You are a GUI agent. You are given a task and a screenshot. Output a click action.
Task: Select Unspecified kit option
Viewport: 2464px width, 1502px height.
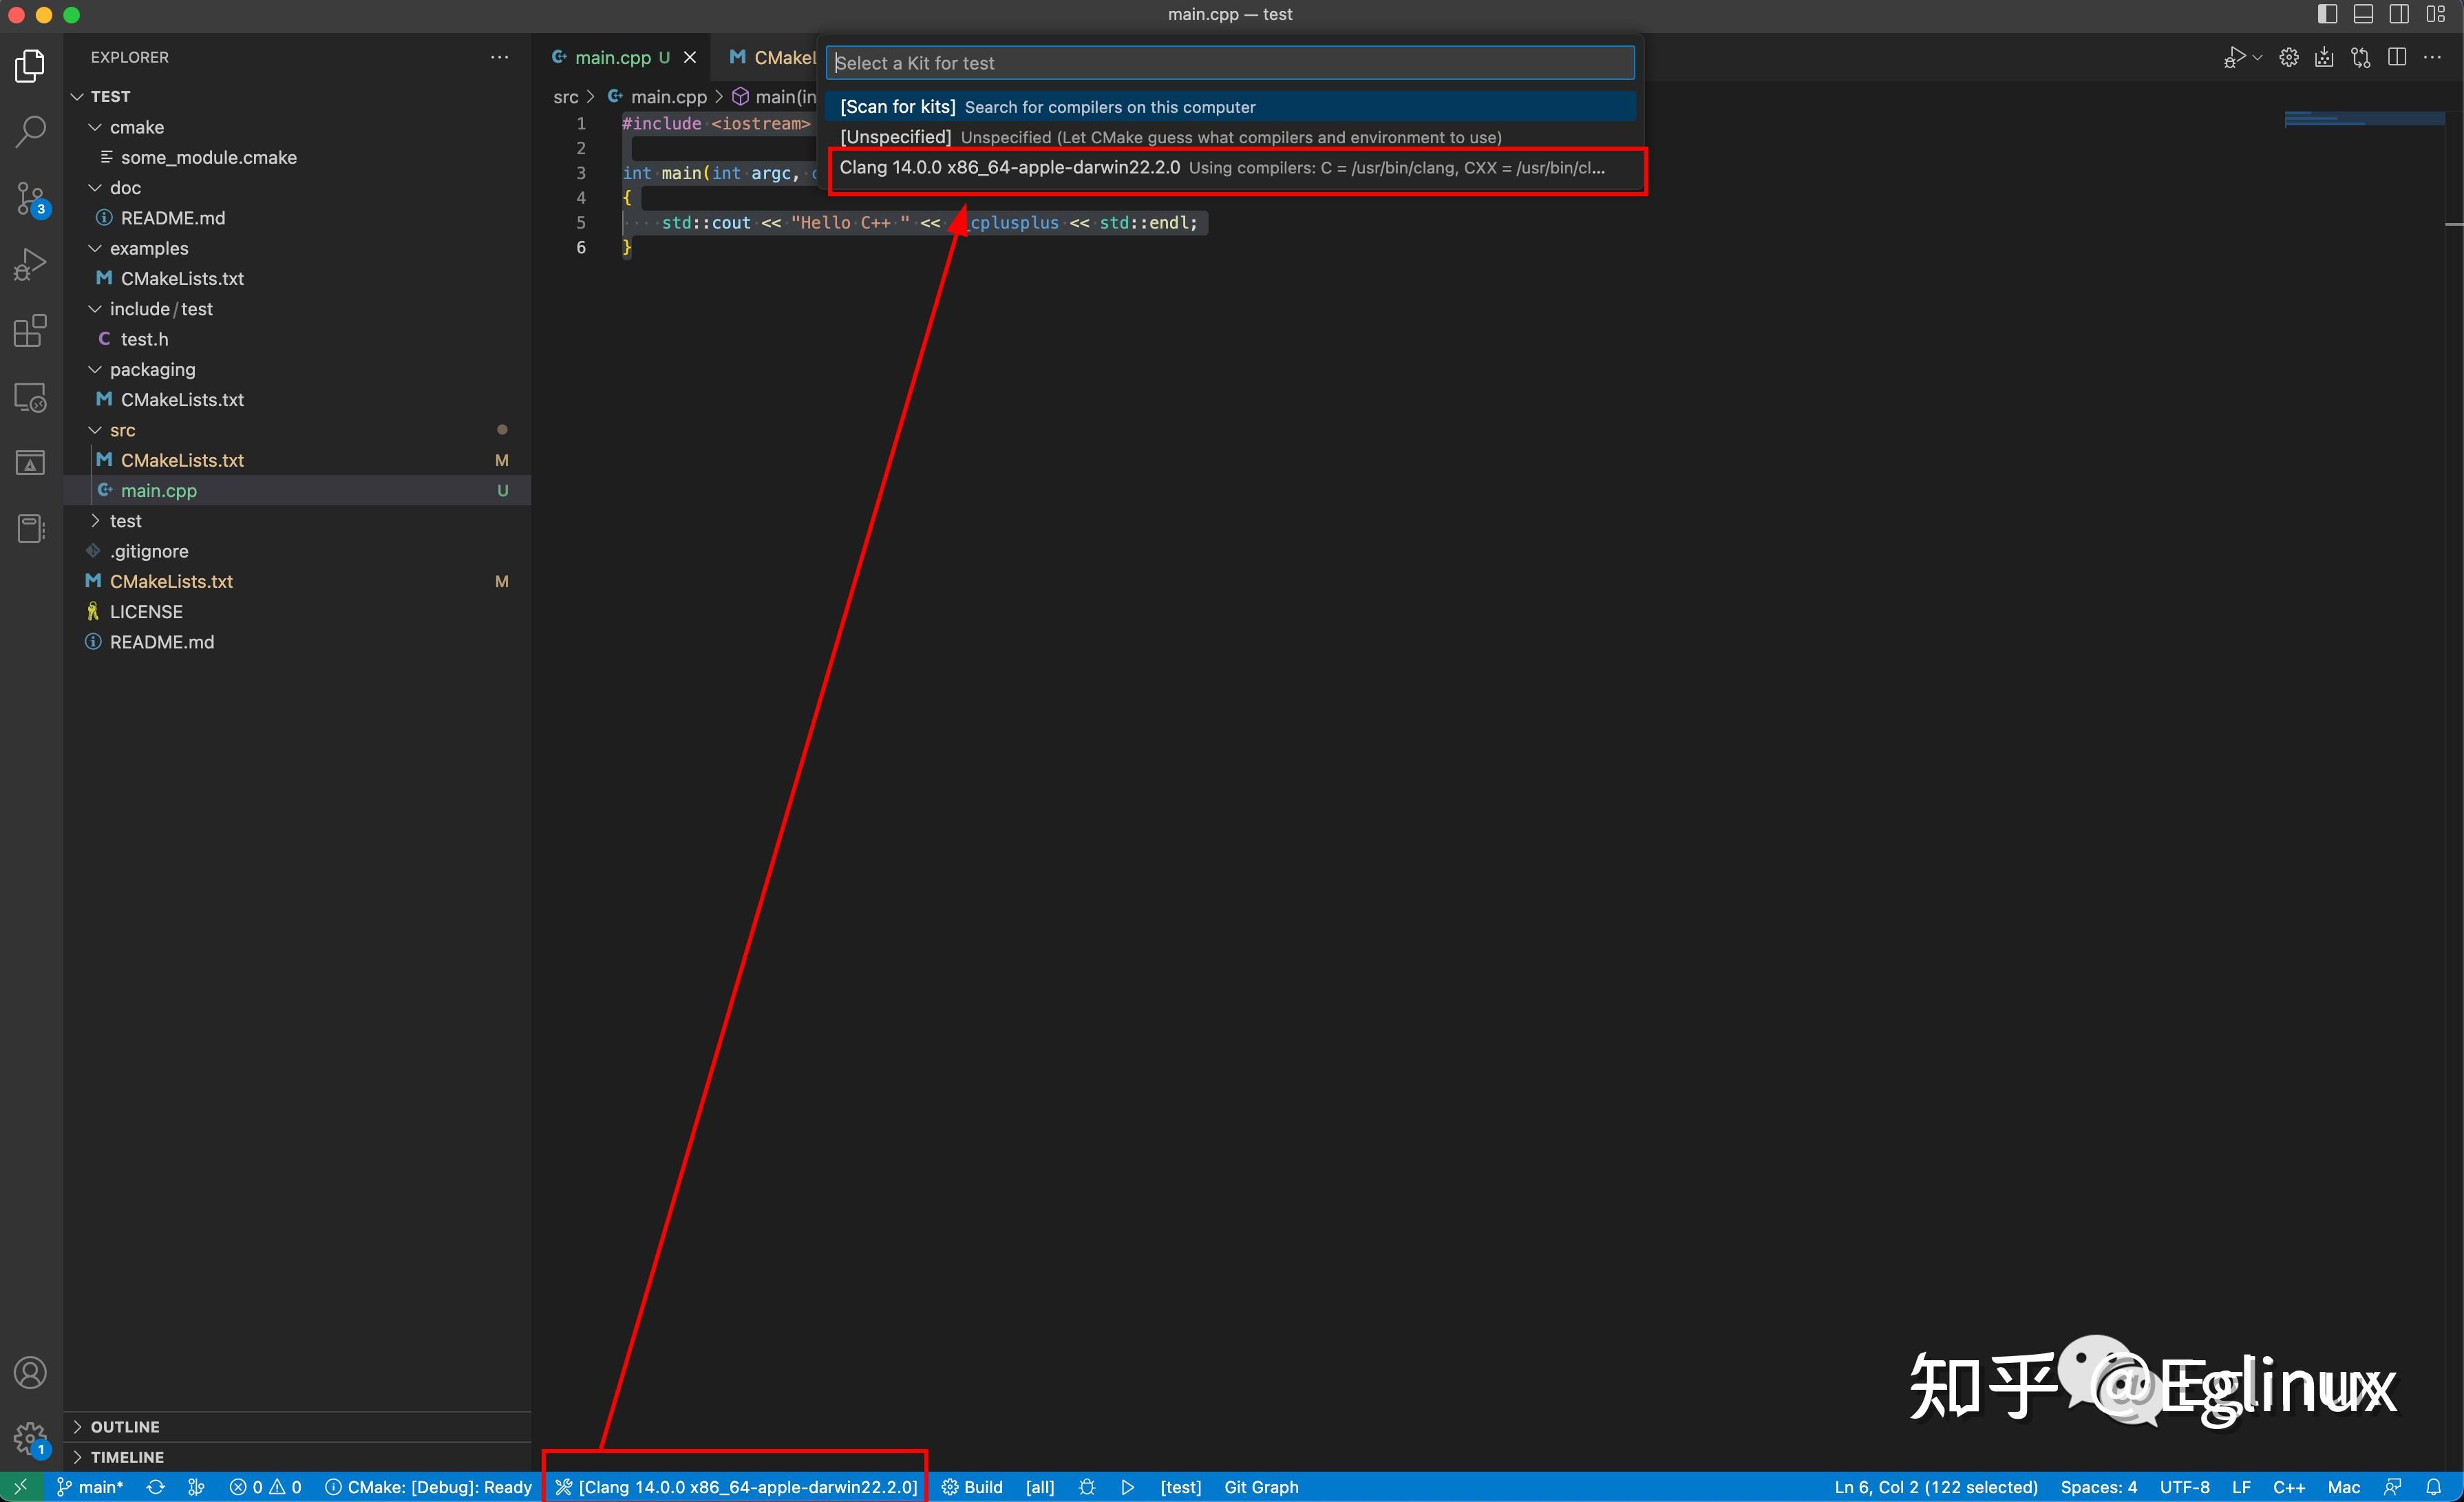pyautogui.click(x=1231, y=137)
